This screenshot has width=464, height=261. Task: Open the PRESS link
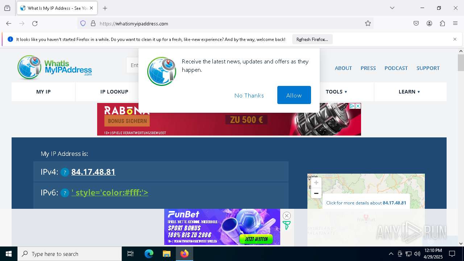coord(368,68)
